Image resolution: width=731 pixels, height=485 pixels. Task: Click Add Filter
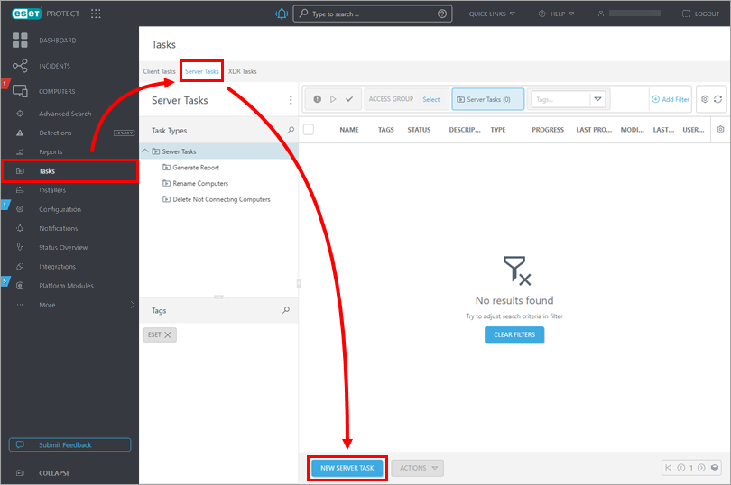point(671,99)
